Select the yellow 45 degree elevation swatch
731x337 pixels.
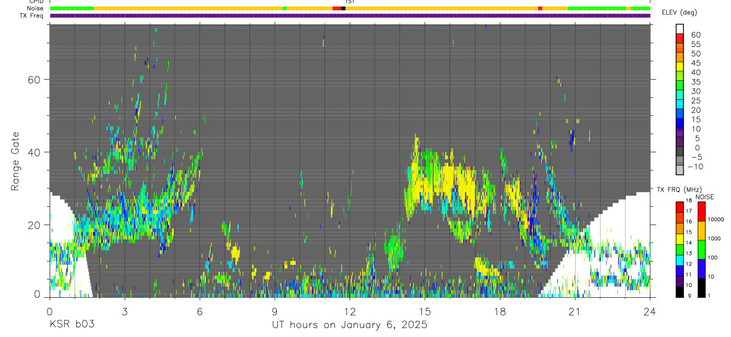click(x=680, y=67)
